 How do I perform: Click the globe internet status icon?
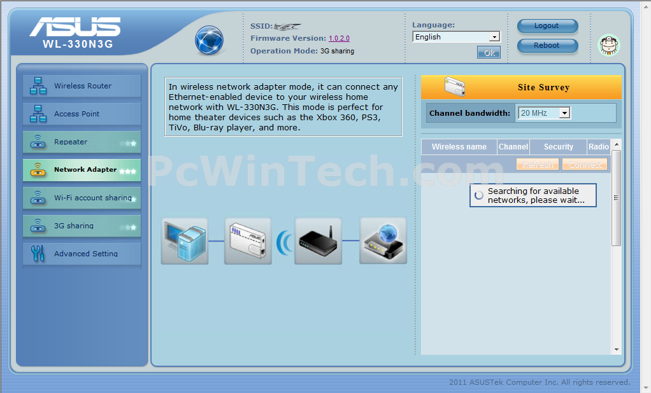[x=209, y=40]
